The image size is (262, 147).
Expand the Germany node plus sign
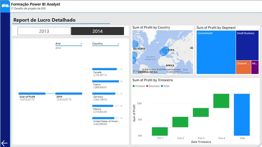[121, 94]
